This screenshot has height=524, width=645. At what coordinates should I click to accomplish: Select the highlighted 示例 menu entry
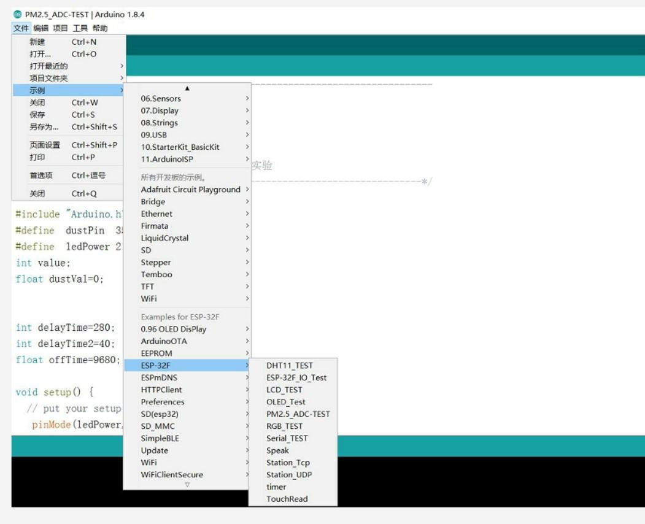tap(68, 90)
